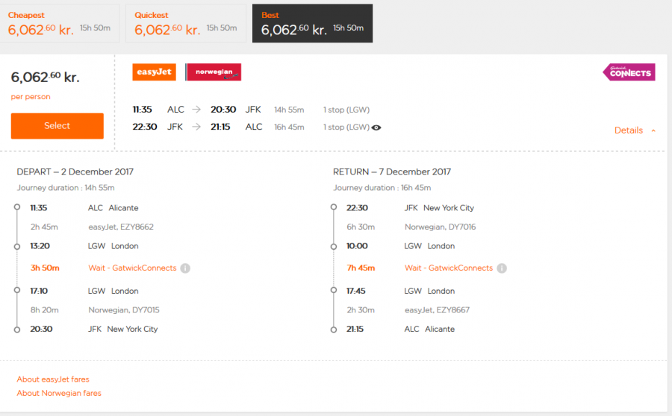Collapse the flight Details section
672x416 pixels.
628,130
